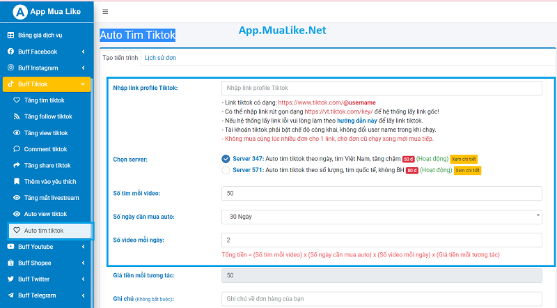Click the Facebook icon beside Buff Facebook
The width and height of the screenshot is (557, 308).
click(x=11, y=52)
